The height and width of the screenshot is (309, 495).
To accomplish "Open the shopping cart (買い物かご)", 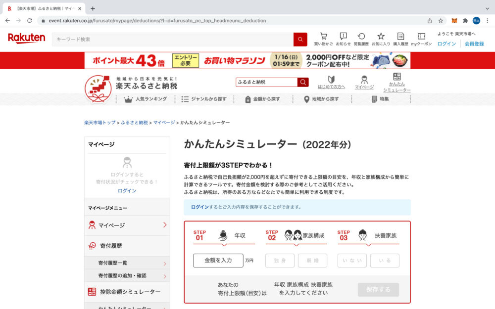I will coord(323,40).
